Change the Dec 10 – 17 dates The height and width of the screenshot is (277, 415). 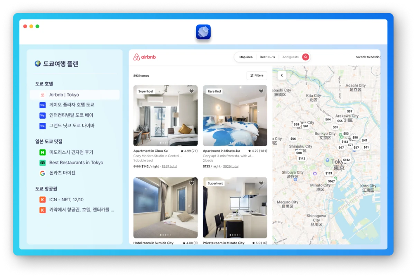coord(268,57)
